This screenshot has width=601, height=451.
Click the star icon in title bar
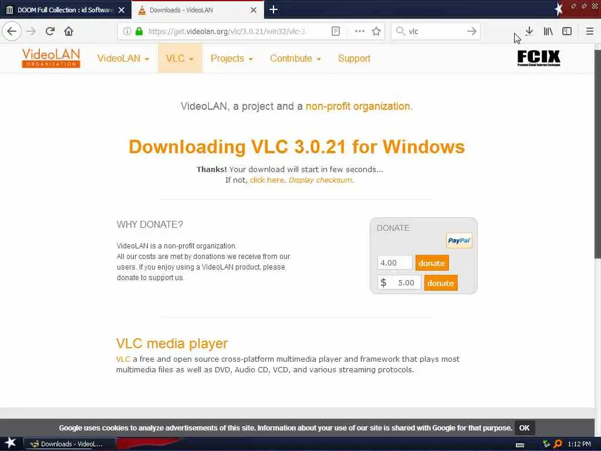[559, 8]
